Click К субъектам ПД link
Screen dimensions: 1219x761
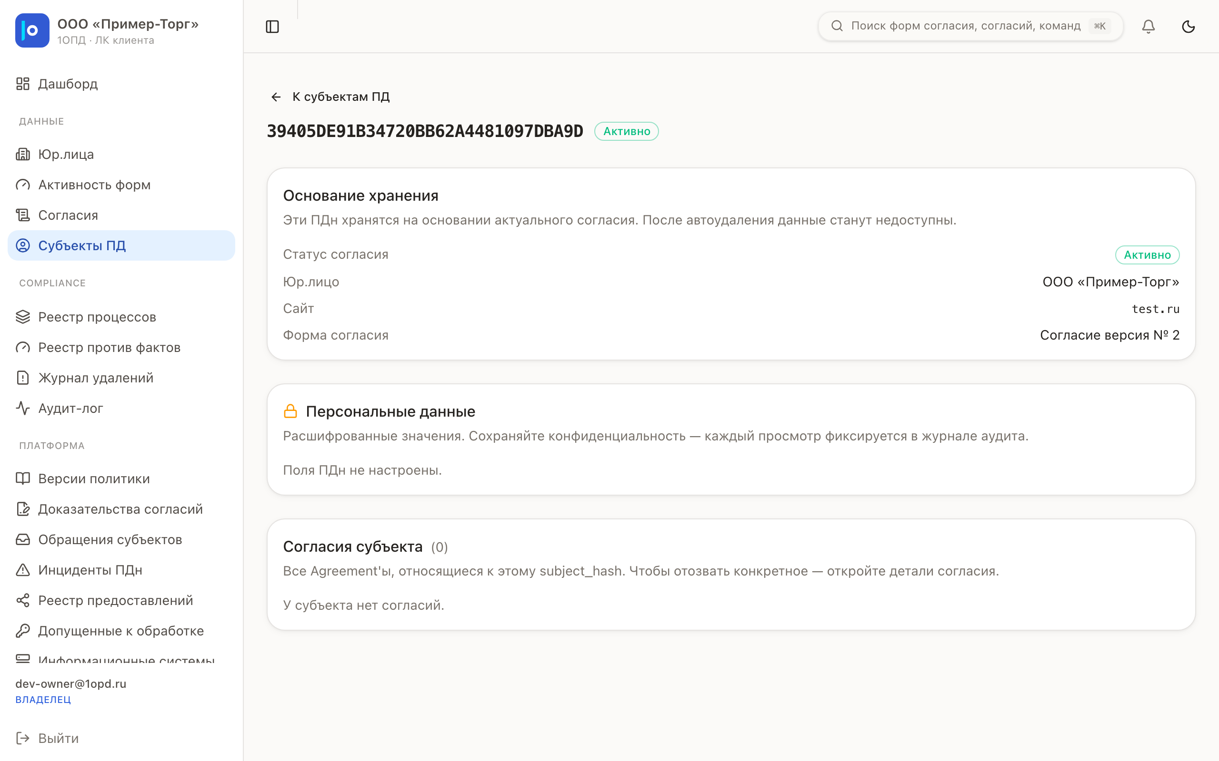341,97
